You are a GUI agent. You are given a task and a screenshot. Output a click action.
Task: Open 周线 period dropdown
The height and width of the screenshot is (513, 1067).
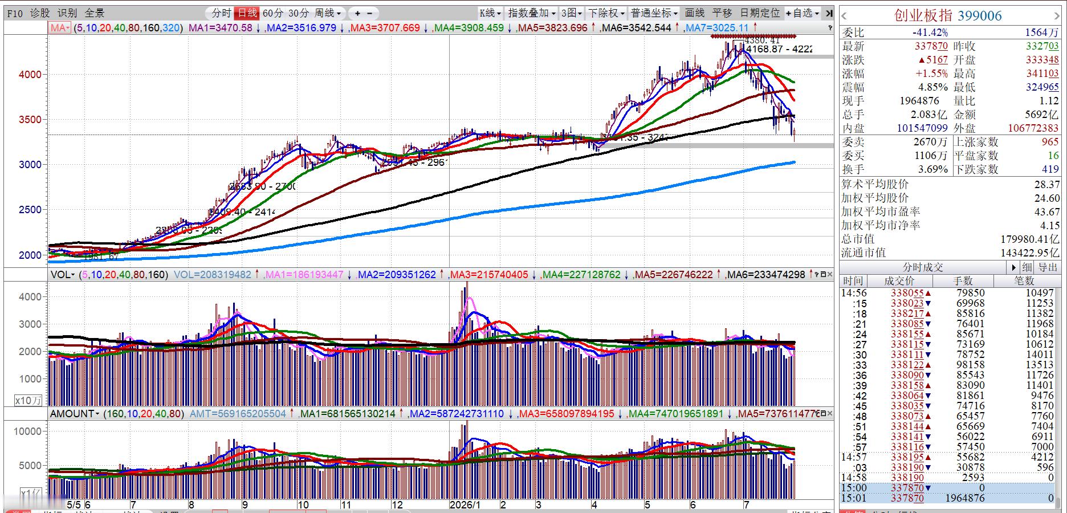pos(328,13)
